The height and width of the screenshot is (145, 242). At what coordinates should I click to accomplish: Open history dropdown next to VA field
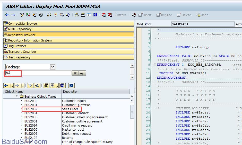click(x=75, y=73)
